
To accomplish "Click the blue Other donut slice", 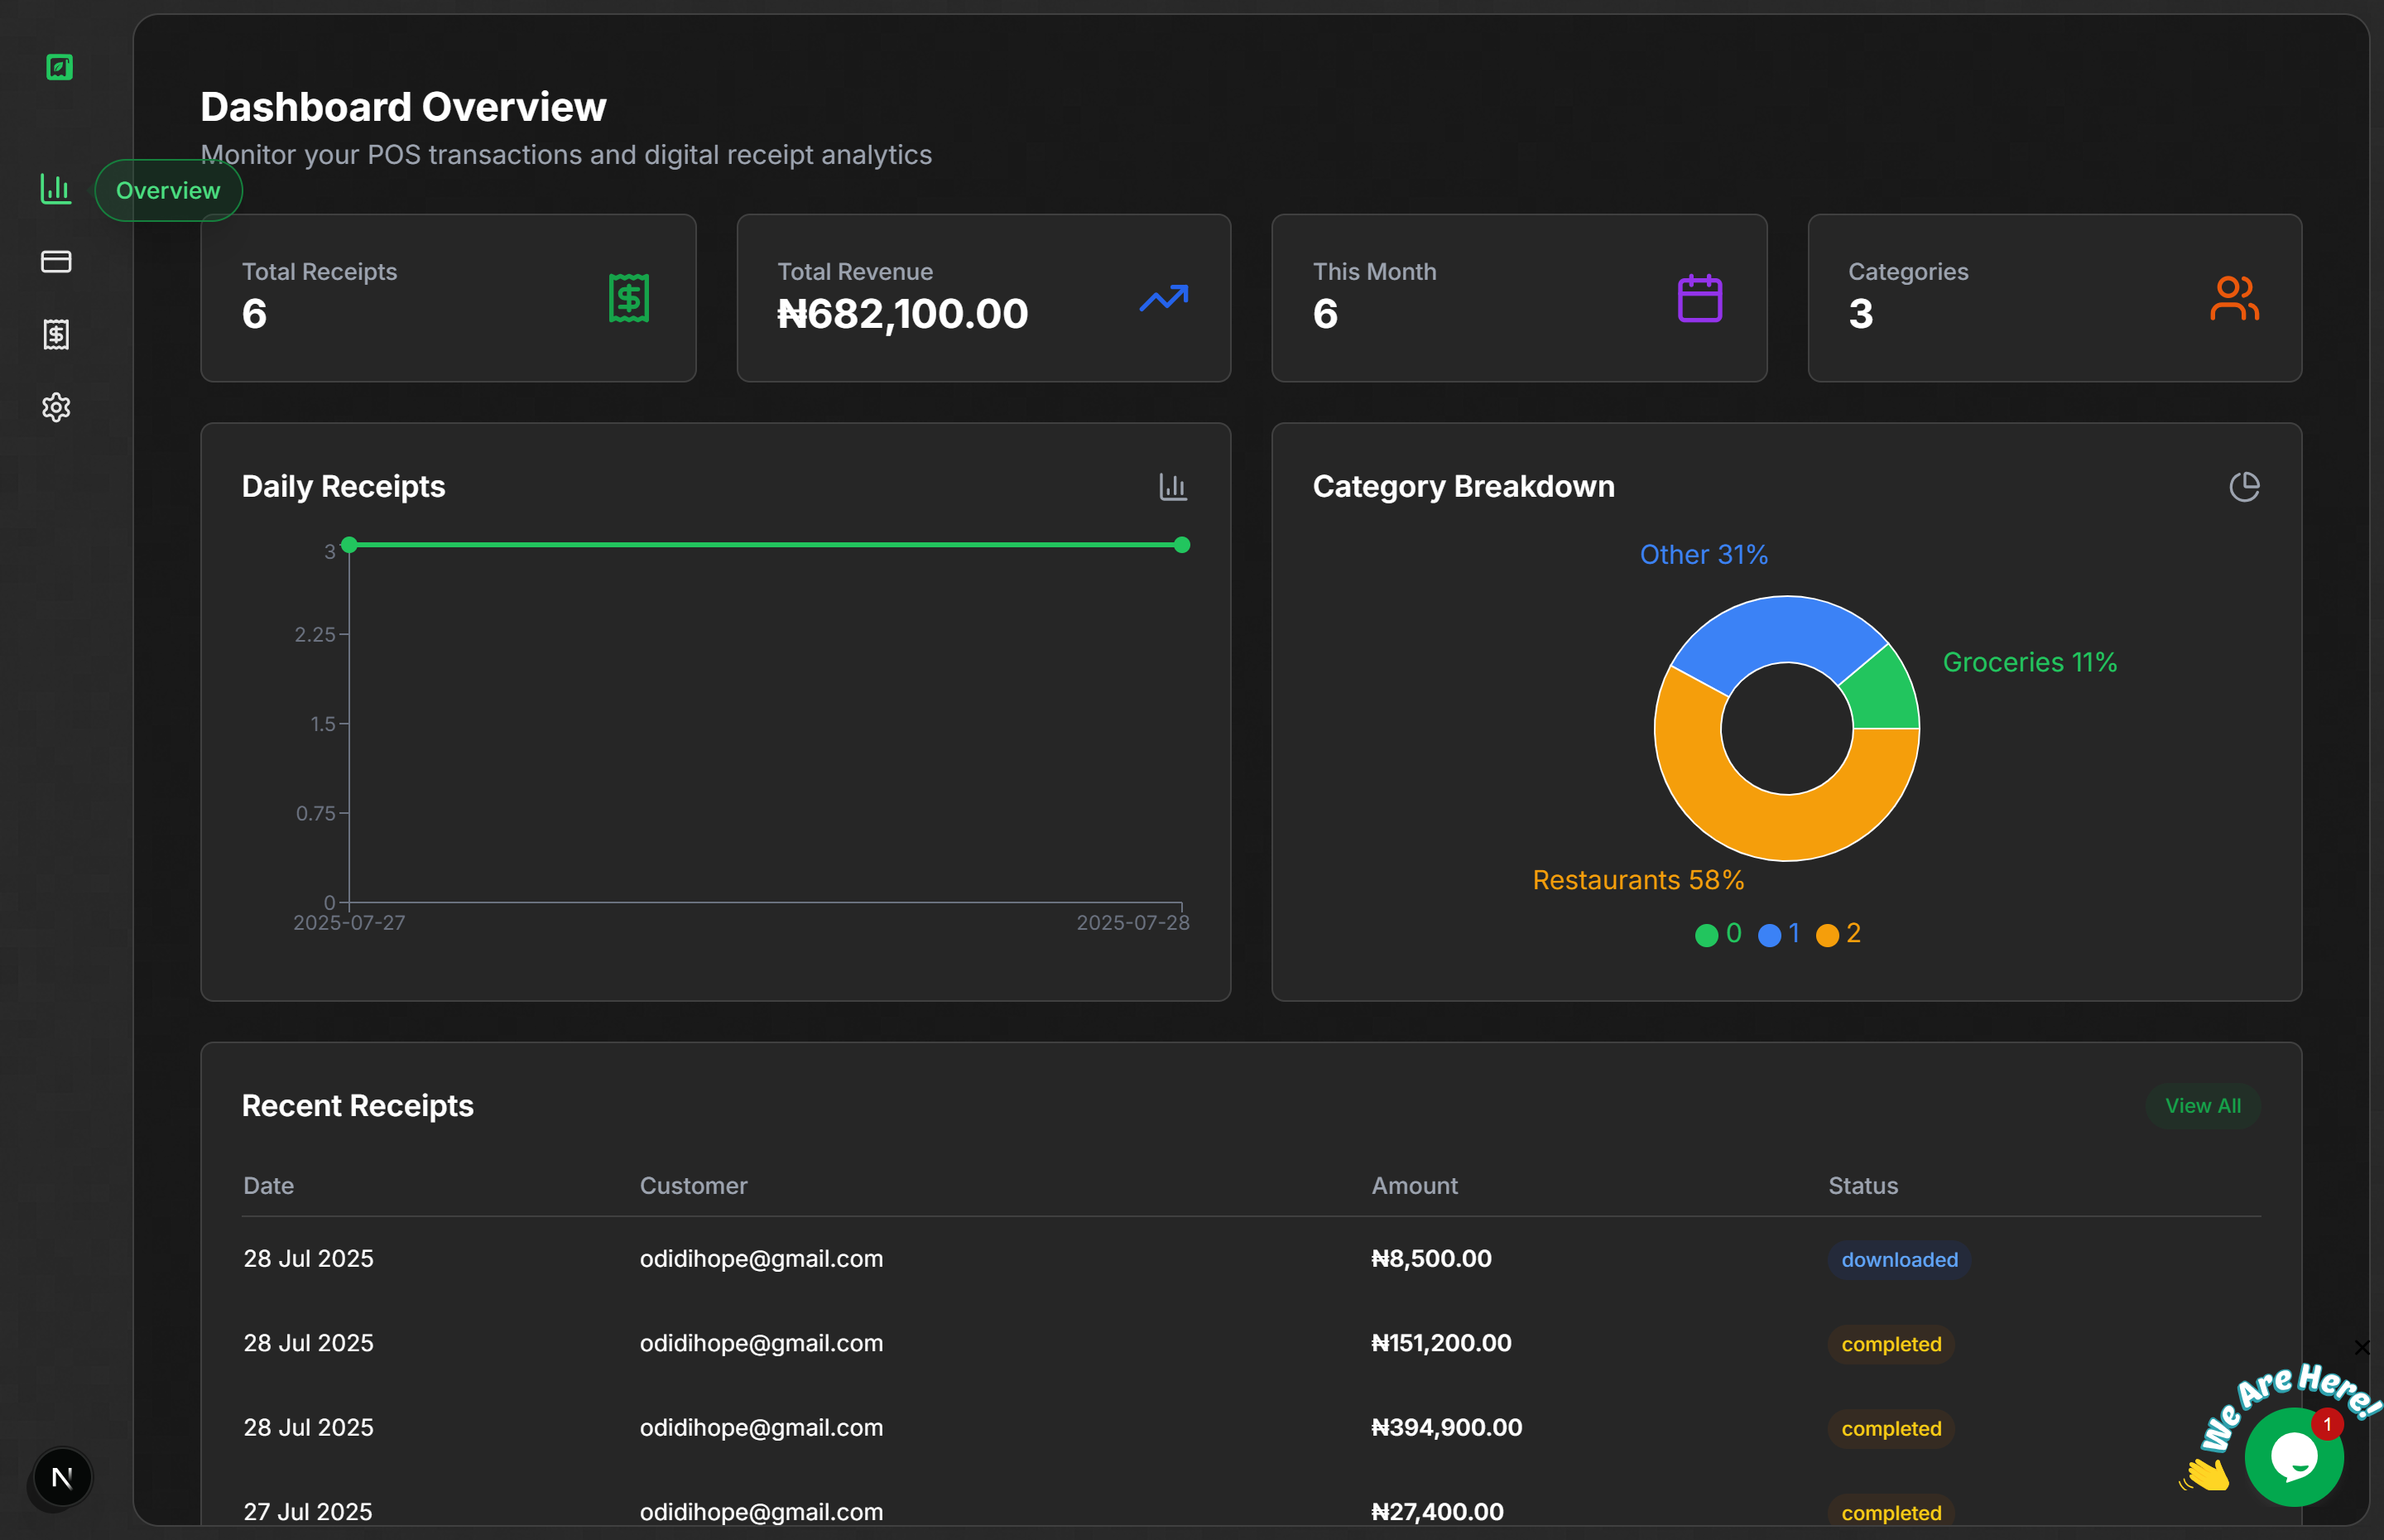I will click(1779, 630).
